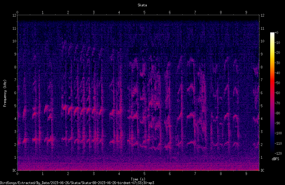The height and width of the screenshot is (185, 285).
Task: Click "2" on the bottom time axis
Action: 68,174
